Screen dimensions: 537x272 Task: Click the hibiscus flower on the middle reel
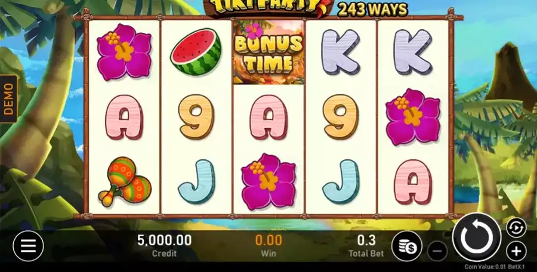click(268, 181)
